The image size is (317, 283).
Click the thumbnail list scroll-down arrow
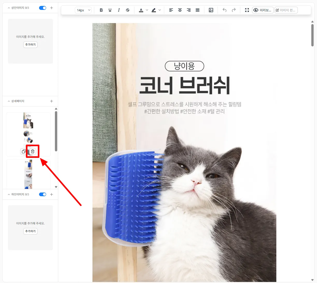56,187
